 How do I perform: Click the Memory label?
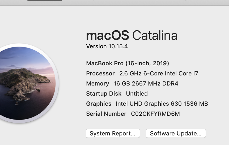97,84
